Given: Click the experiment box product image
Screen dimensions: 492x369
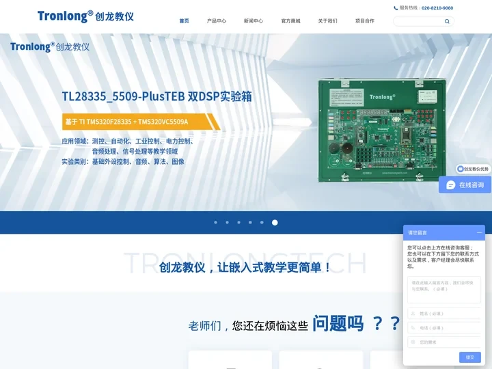Looking at the screenshot, I should 382,131.
